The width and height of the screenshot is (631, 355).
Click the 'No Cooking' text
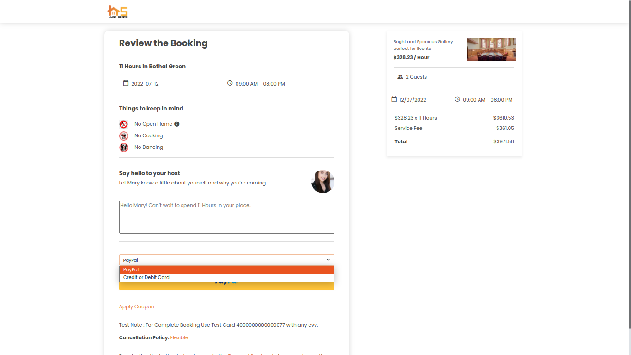[x=149, y=135]
